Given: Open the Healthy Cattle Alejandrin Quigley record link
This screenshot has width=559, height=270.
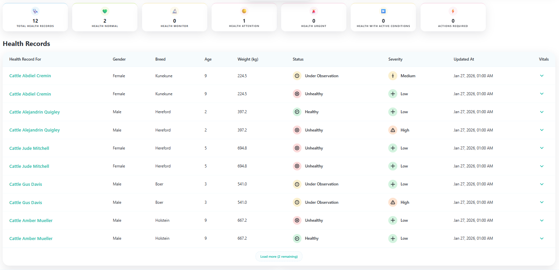Looking at the screenshot, I should [35, 112].
